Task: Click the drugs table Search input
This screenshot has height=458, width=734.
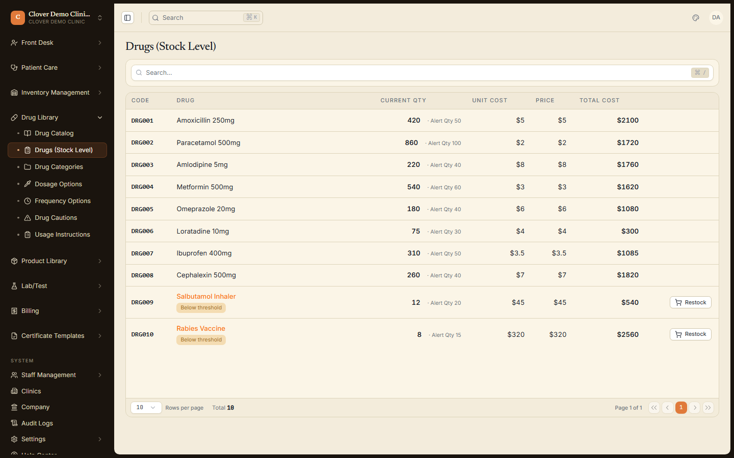Action: [422, 73]
